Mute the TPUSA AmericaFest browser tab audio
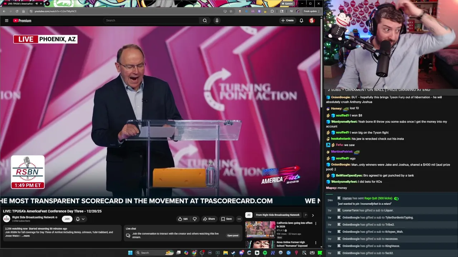 (x=37, y=4)
